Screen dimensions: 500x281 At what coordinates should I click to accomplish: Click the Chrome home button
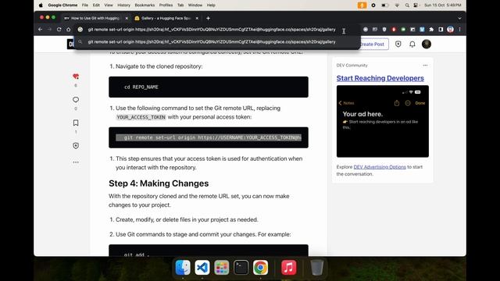68,30
